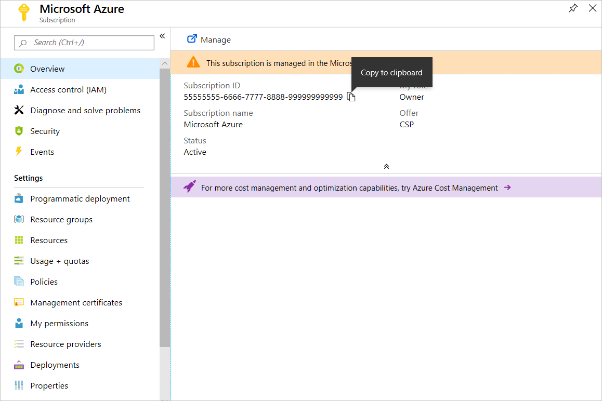The height and width of the screenshot is (401, 602).
Task: Open the Deployments section
Action: (x=56, y=365)
